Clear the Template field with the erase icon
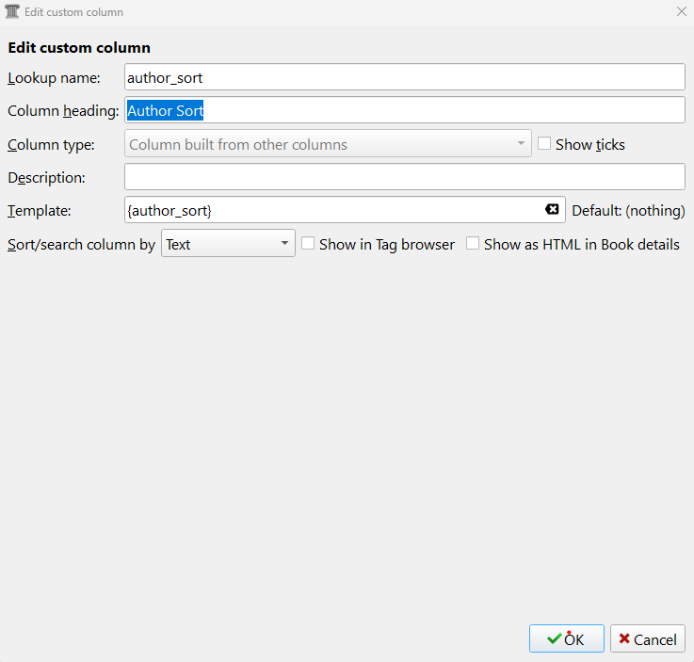 (x=552, y=209)
